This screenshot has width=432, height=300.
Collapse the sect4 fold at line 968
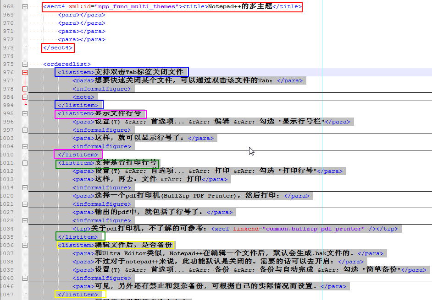(25, 7)
